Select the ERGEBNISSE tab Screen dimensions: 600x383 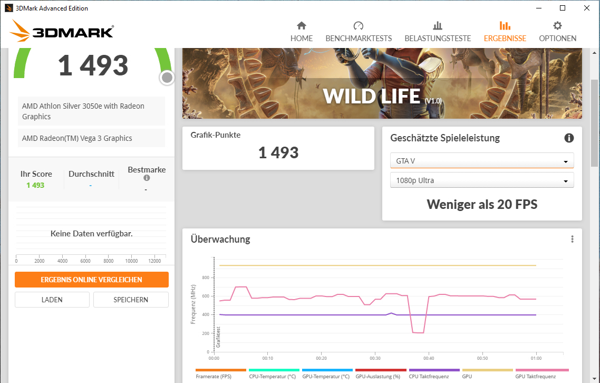pos(505,32)
